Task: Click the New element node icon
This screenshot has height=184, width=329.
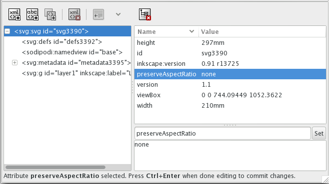Action: 14,14
